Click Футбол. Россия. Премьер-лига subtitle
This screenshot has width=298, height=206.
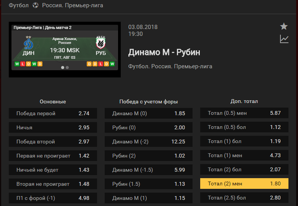tap(170, 66)
